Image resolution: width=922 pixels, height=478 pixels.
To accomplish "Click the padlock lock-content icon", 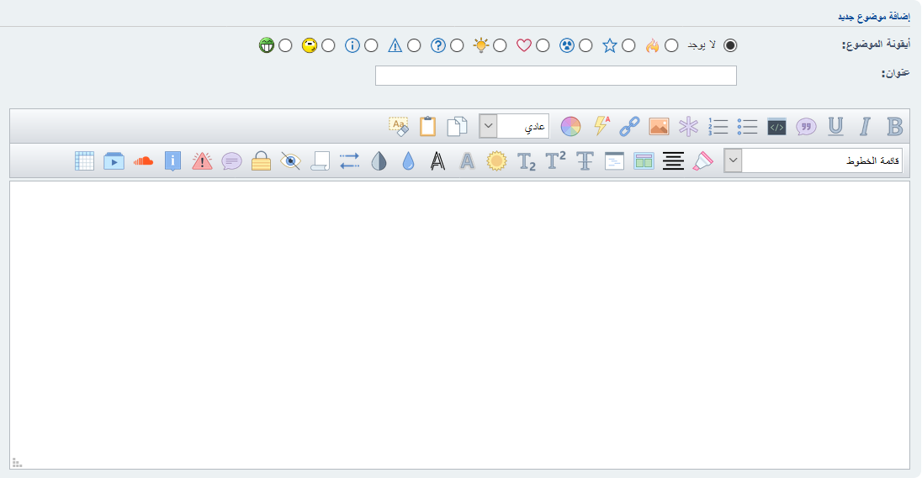I will (261, 161).
